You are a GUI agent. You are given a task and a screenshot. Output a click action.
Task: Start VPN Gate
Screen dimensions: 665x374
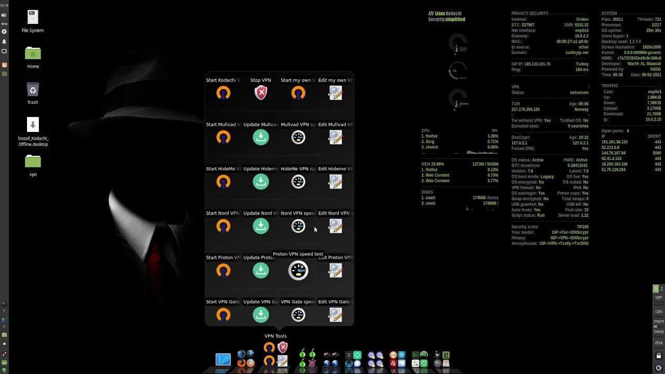coord(223,315)
